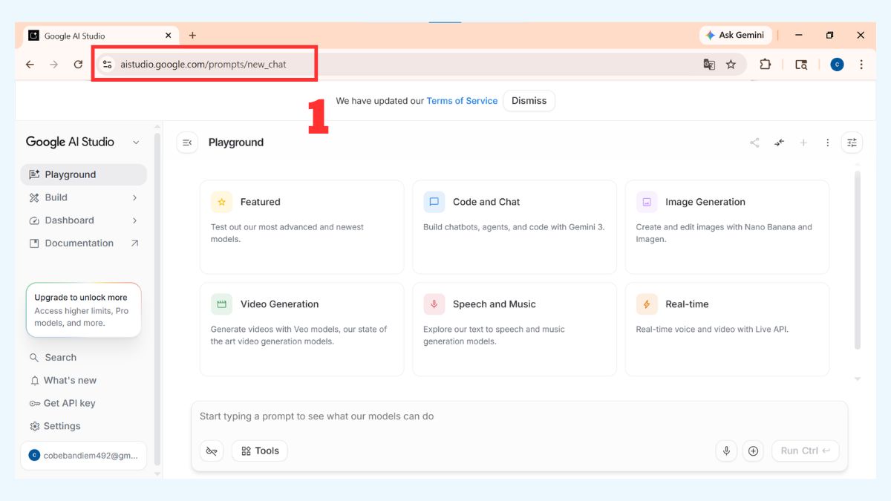Open the run settings sliders icon

click(x=852, y=143)
